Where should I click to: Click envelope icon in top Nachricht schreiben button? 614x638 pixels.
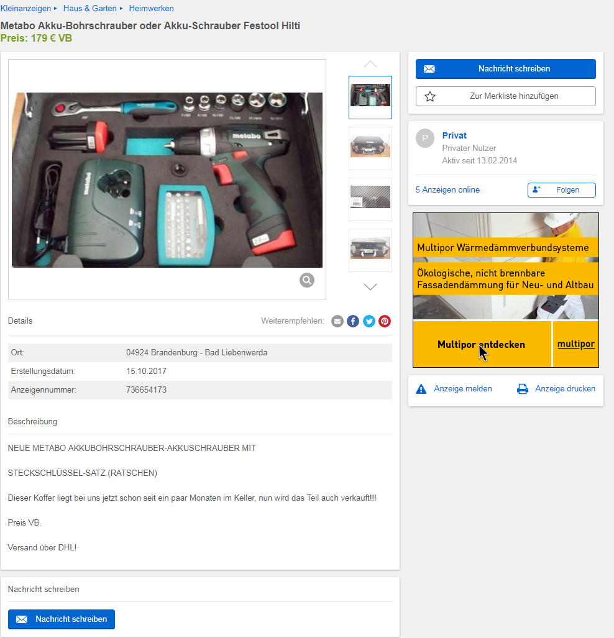(x=429, y=69)
